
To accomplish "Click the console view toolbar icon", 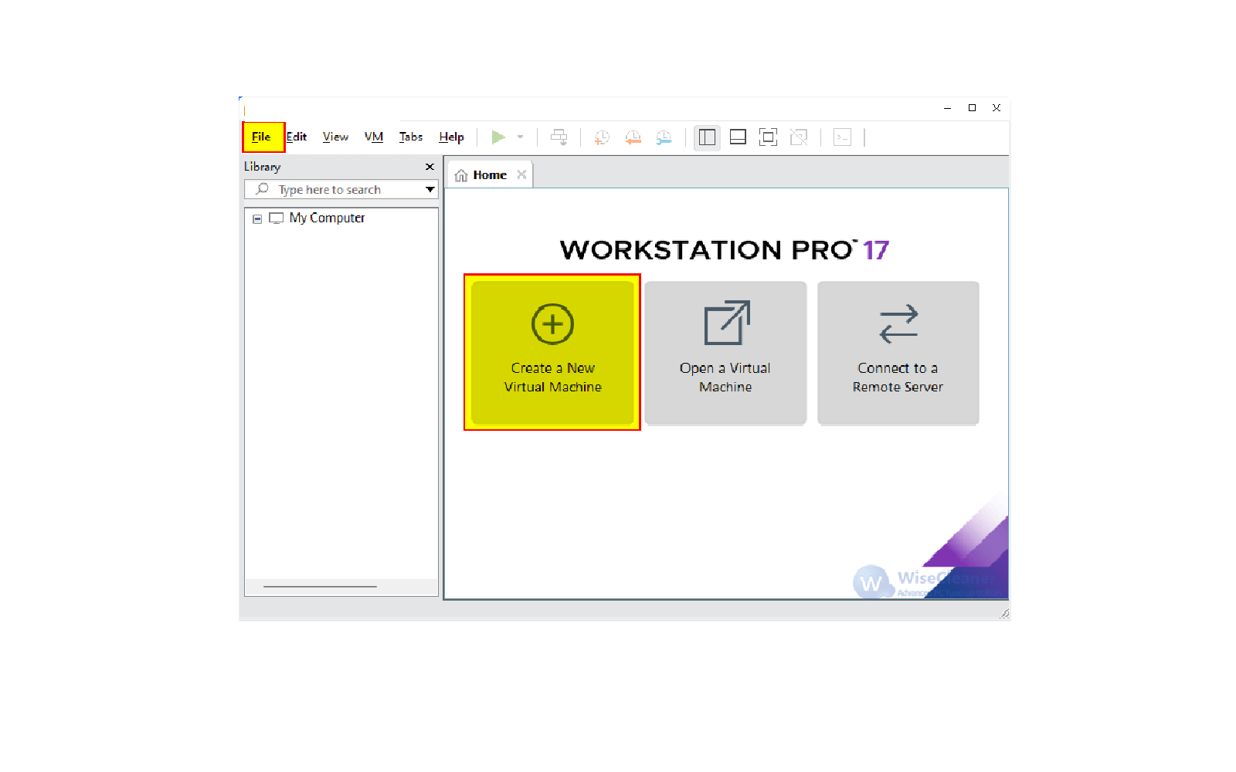I will click(x=842, y=137).
